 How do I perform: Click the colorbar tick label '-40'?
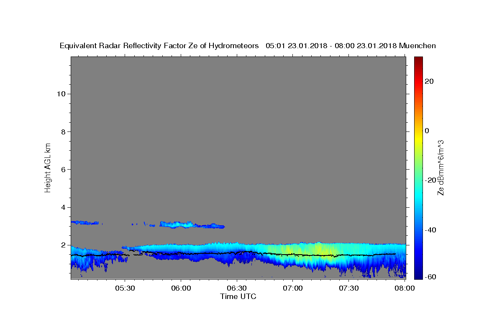coord(430,229)
